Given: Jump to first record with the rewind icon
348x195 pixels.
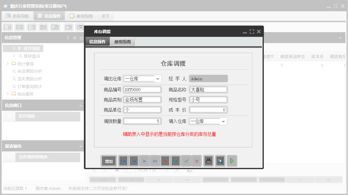Looking at the screenshot, I should (x=123, y=161).
